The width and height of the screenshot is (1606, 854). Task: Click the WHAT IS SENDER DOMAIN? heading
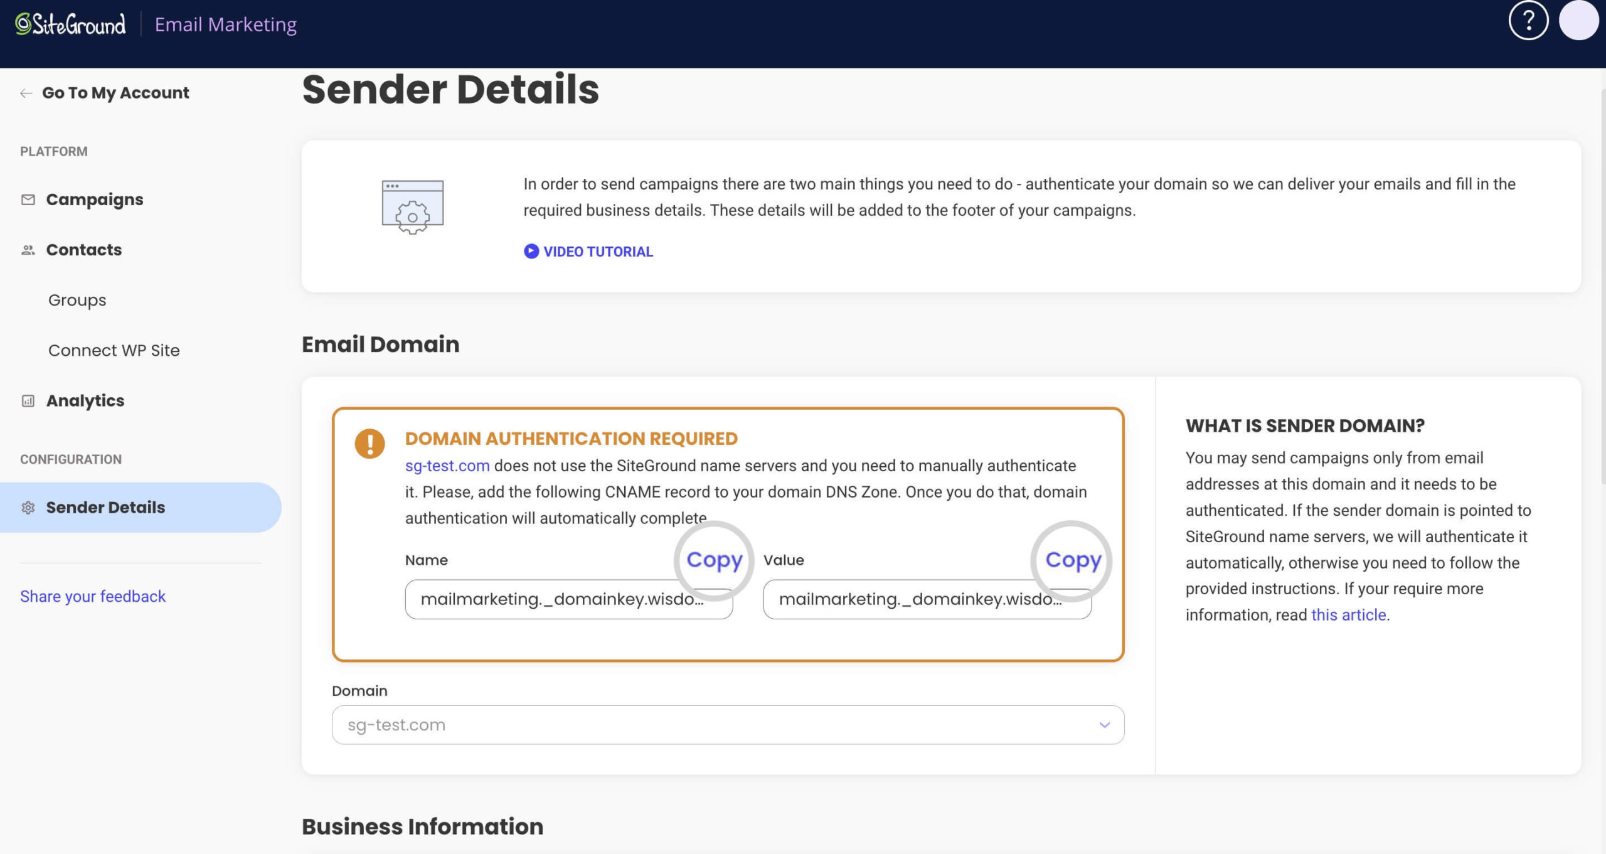1305,425
